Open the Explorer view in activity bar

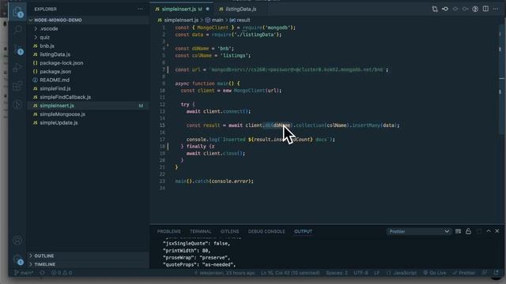pos(17,12)
